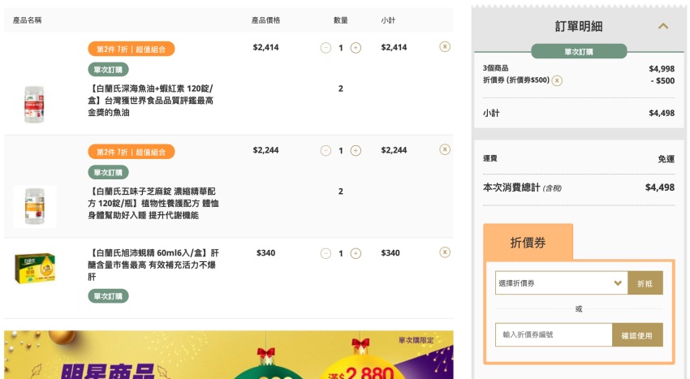Collapse the 訂單明細 panel
Image resolution: width=690 pixels, height=379 pixels.
[x=663, y=26]
